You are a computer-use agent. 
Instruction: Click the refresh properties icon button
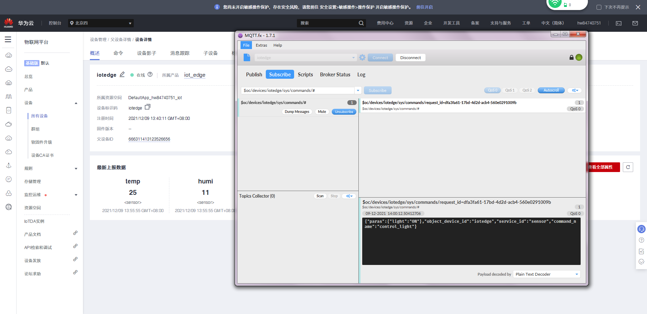point(628,167)
